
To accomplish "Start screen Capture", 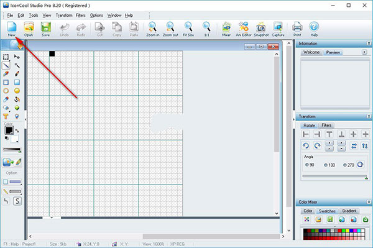I will click(x=278, y=29).
